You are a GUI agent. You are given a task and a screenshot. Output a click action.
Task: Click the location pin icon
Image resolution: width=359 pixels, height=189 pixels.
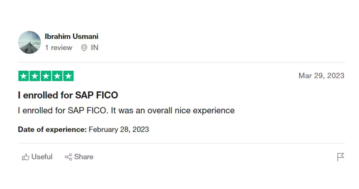coord(84,48)
